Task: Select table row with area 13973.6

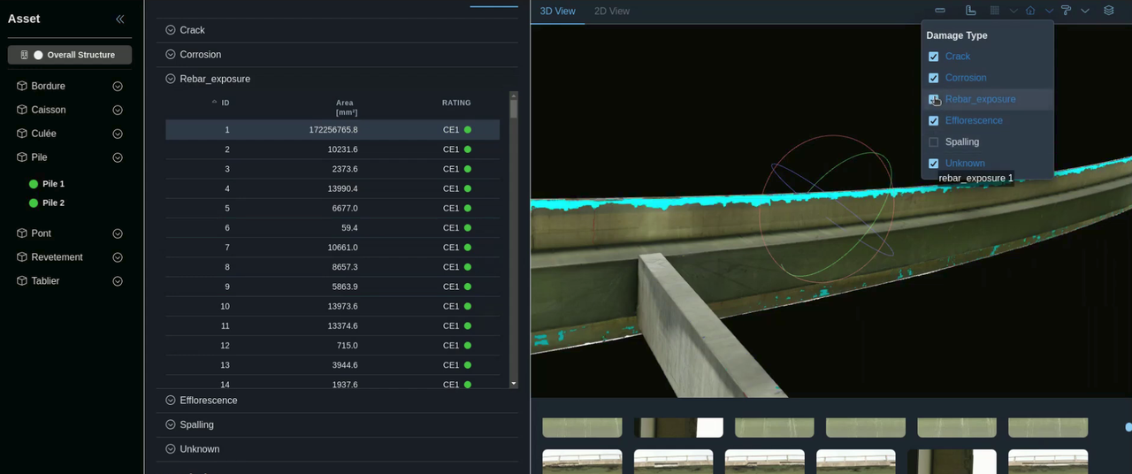Action: point(333,306)
